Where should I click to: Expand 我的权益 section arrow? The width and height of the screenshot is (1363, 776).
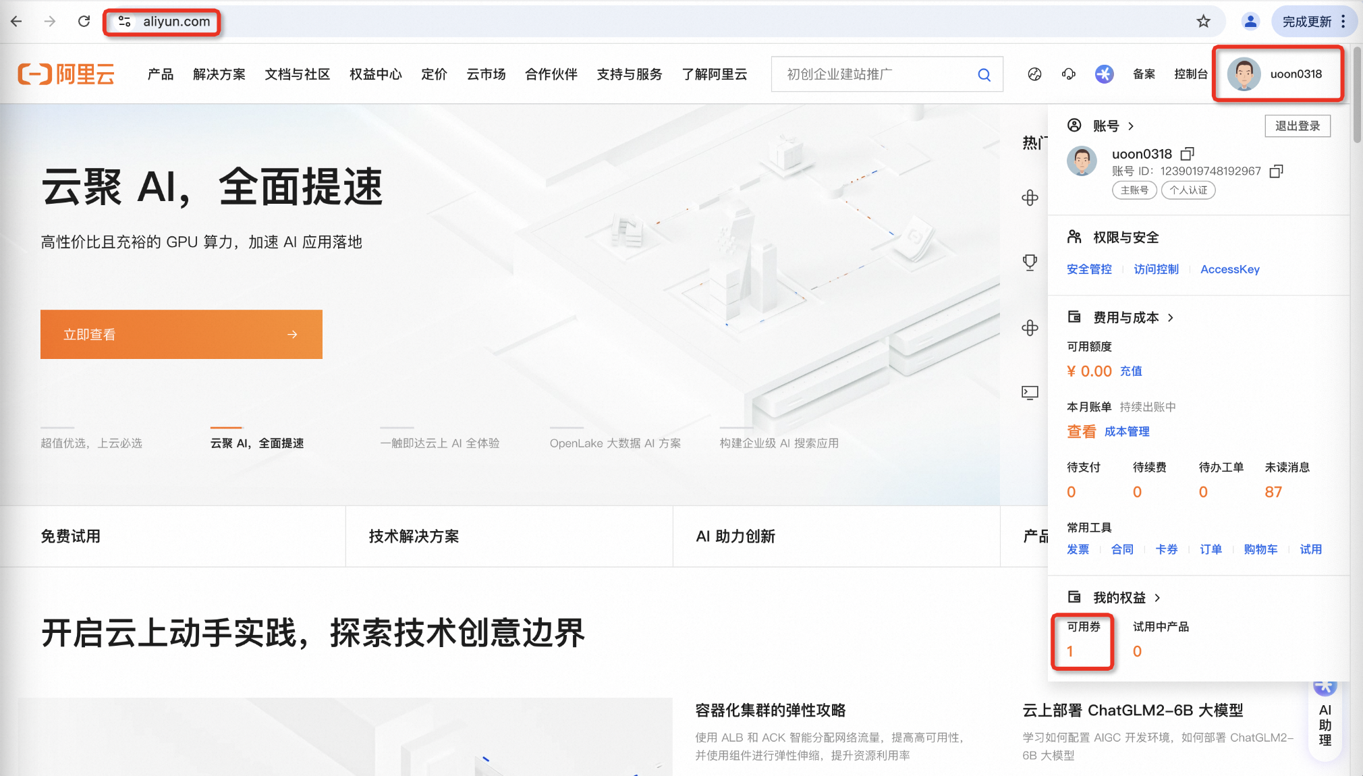coord(1158,598)
